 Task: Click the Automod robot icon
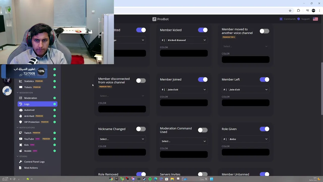20,110
